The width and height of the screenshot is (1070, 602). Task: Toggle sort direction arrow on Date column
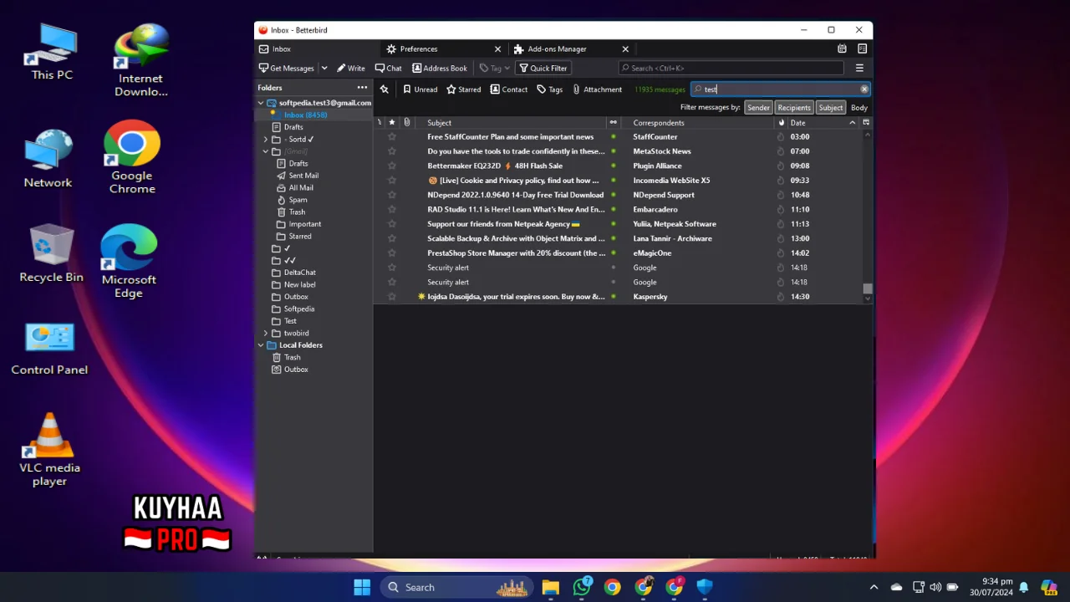852,123
